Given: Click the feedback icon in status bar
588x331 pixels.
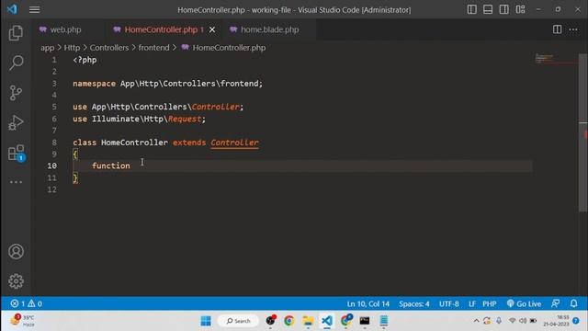Looking at the screenshot, I should click(x=555, y=303).
